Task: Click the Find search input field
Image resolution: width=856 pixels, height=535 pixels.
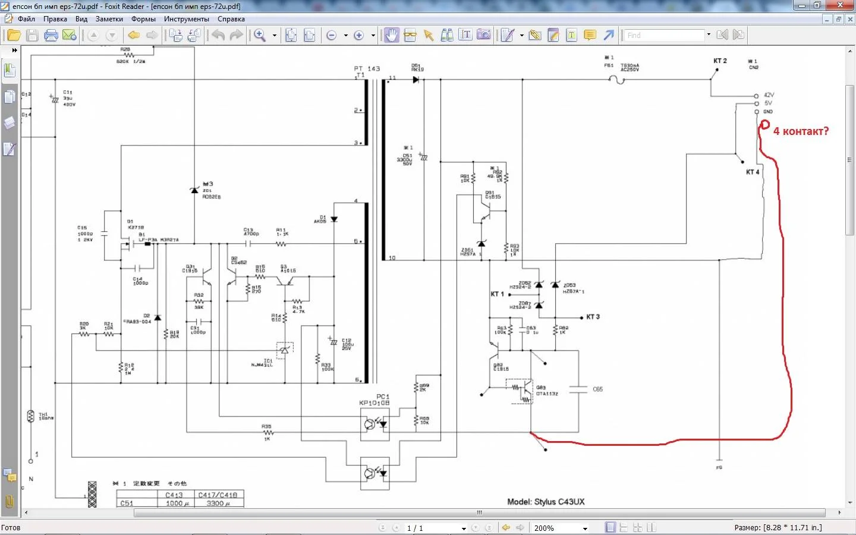Action: click(663, 36)
